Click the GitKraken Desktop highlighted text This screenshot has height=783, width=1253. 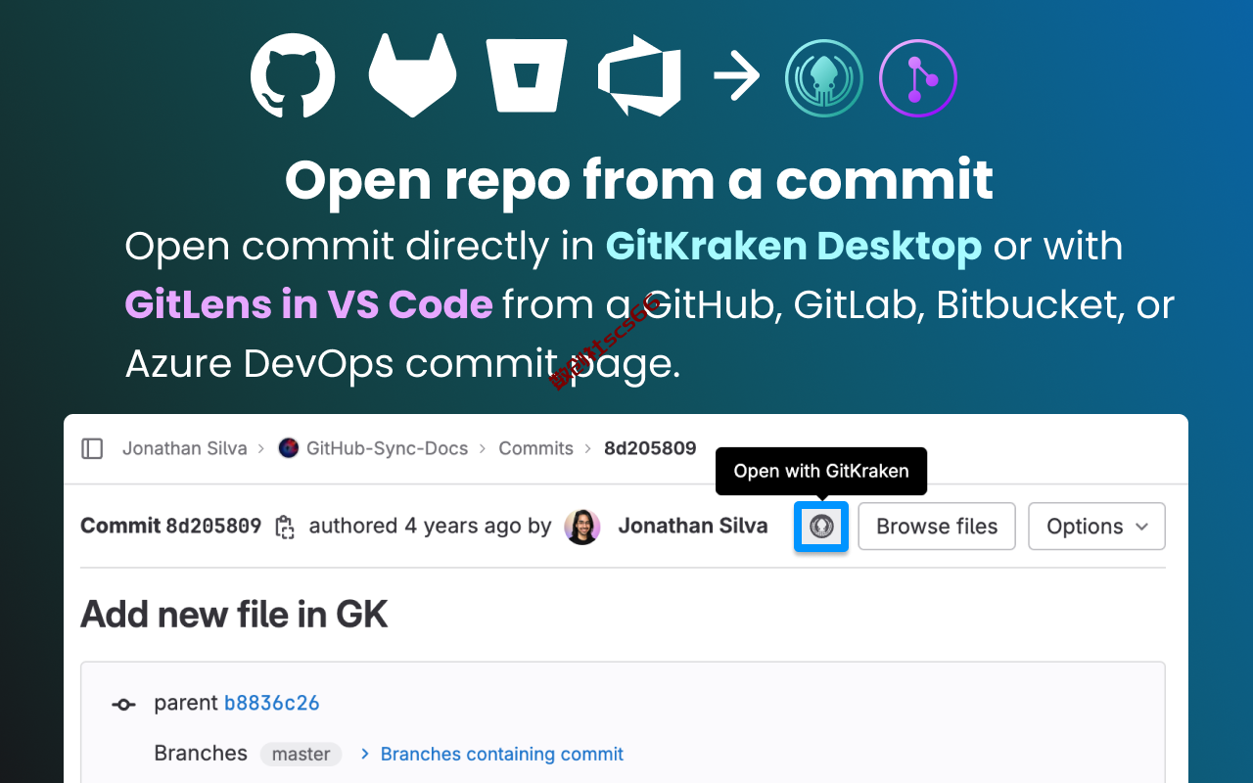click(x=794, y=247)
